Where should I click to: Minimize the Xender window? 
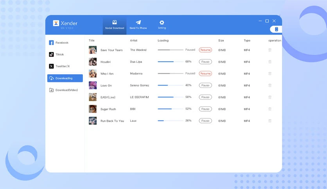pos(260,21)
